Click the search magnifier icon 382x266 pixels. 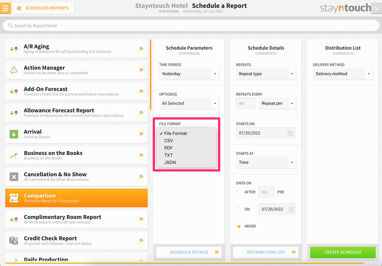click(x=10, y=25)
